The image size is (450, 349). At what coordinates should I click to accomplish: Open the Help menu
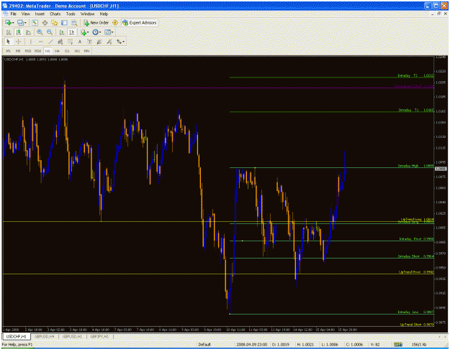point(104,14)
